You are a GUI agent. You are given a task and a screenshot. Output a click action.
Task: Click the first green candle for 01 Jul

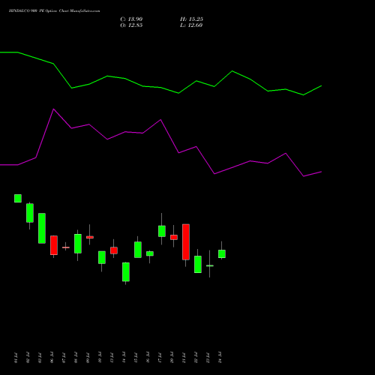click(x=18, y=198)
